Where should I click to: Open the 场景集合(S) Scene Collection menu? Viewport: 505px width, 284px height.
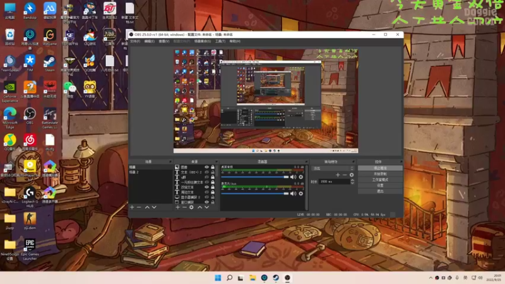pos(202,41)
